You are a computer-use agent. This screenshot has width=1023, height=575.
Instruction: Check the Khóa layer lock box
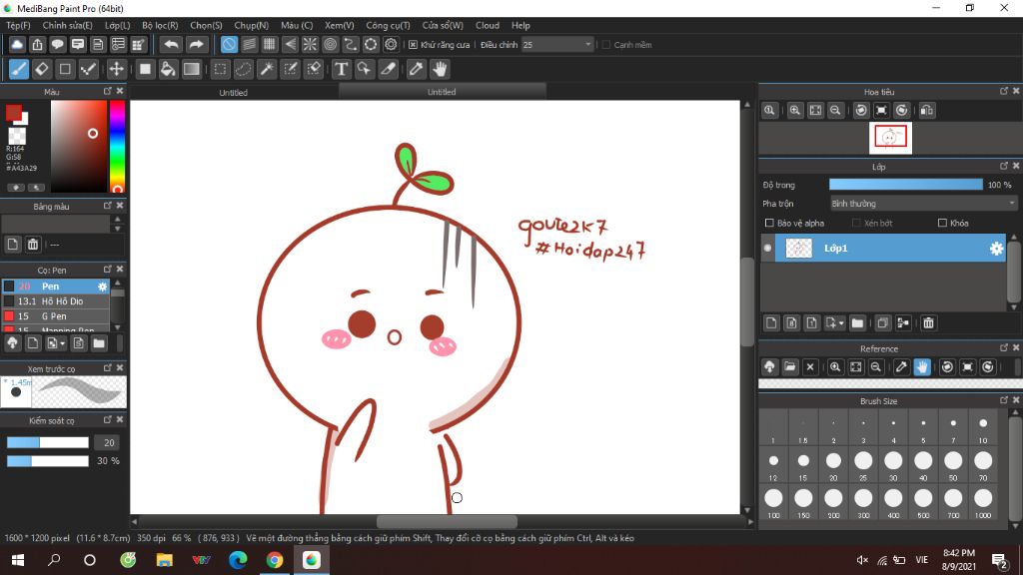tap(942, 223)
